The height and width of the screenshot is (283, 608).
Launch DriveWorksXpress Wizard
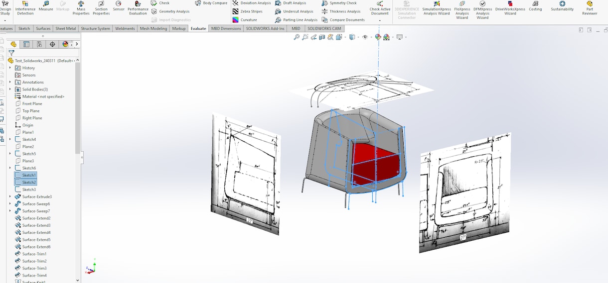tap(510, 8)
